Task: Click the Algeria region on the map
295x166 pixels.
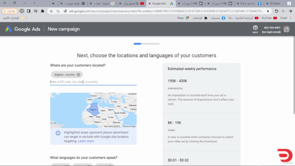Action: point(93,110)
